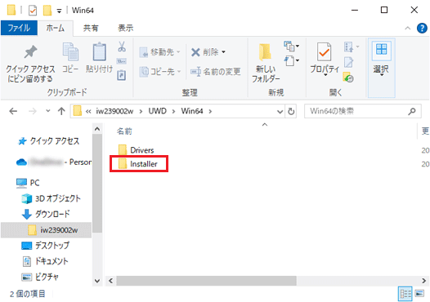Click the Paste shortcut icon
Screen dimensions: 430x302
(x=122, y=75)
